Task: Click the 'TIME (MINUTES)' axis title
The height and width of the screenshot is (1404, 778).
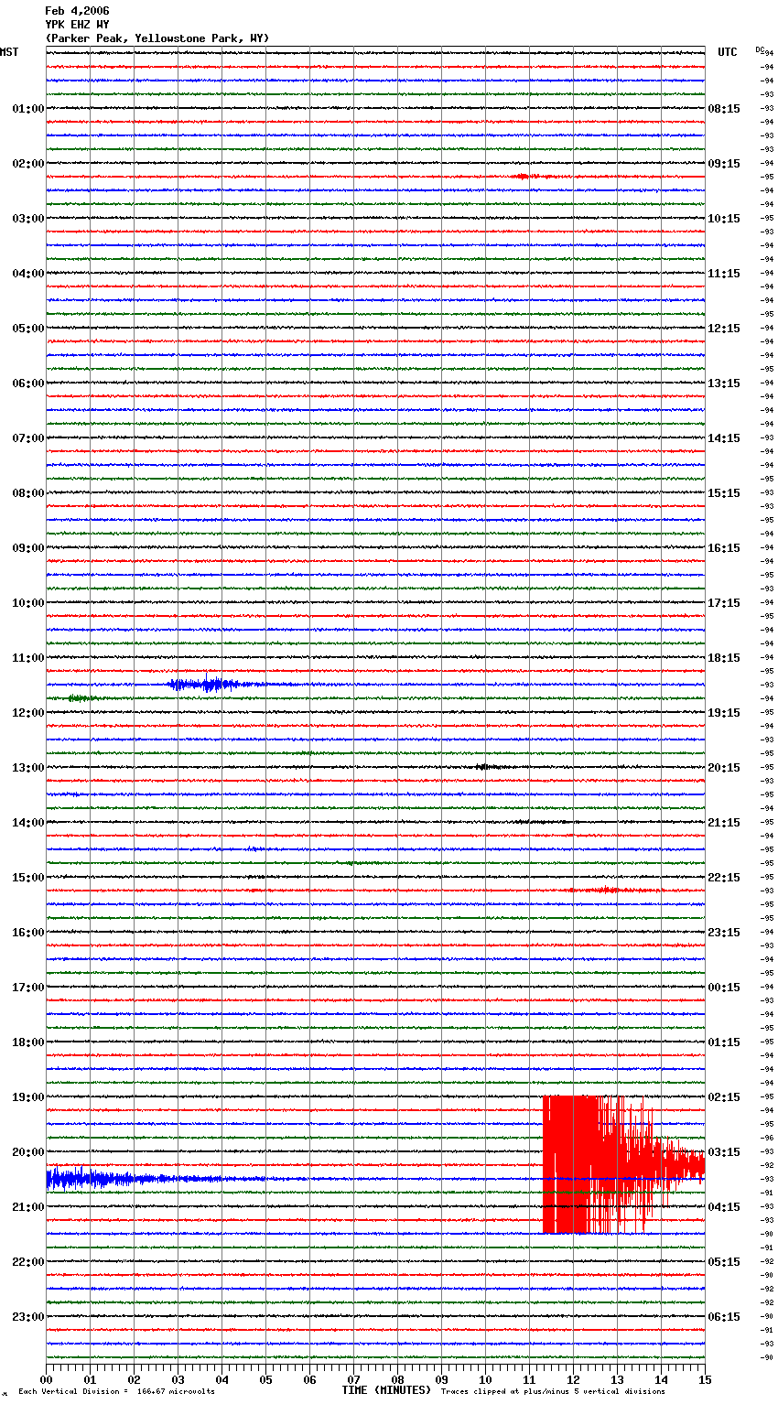Action: click(x=386, y=1390)
